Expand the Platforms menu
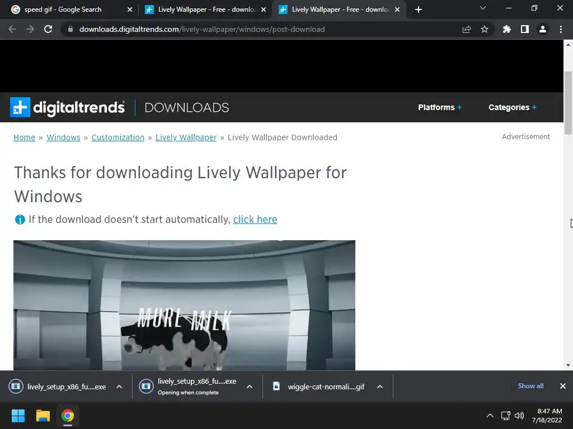The height and width of the screenshot is (429, 573). tap(440, 107)
